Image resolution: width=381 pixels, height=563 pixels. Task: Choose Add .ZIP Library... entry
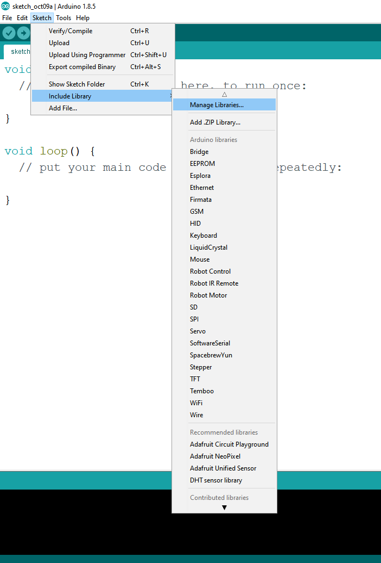[215, 122]
